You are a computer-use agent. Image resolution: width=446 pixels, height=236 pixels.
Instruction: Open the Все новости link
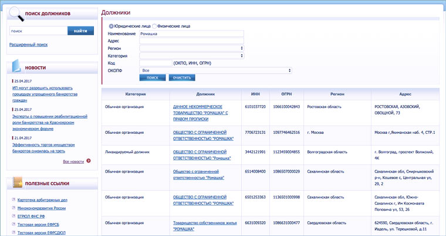(x=73, y=161)
